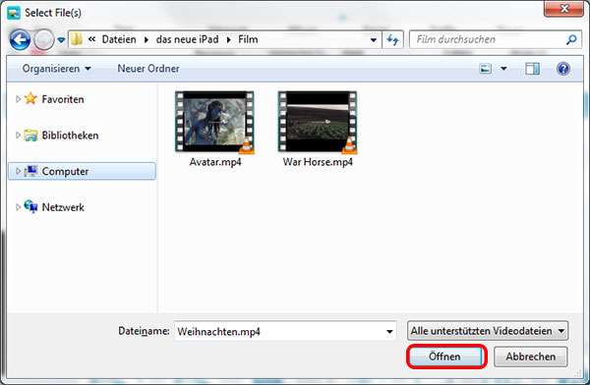Click the Abbrechen button
The width and height of the screenshot is (590, 385).
click(531, 357)
